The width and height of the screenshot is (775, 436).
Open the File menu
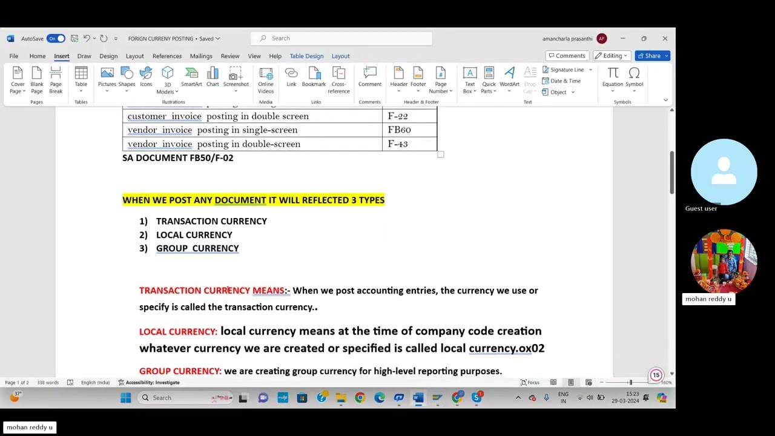tap(13, 56)
